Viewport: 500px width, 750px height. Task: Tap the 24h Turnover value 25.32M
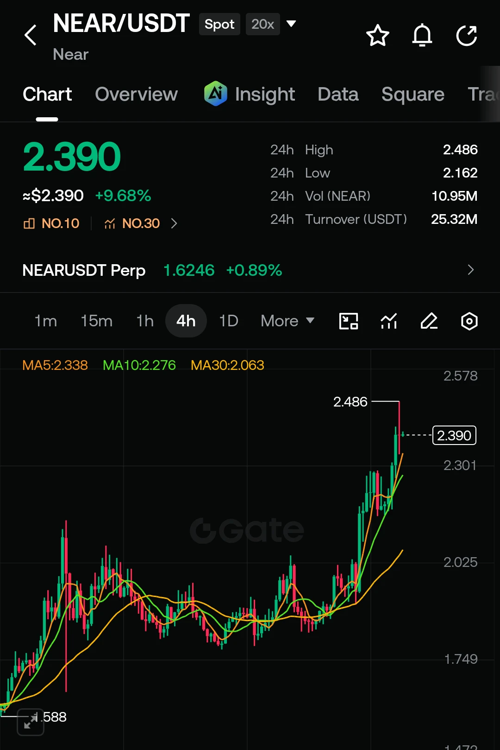tap(454, 219)
